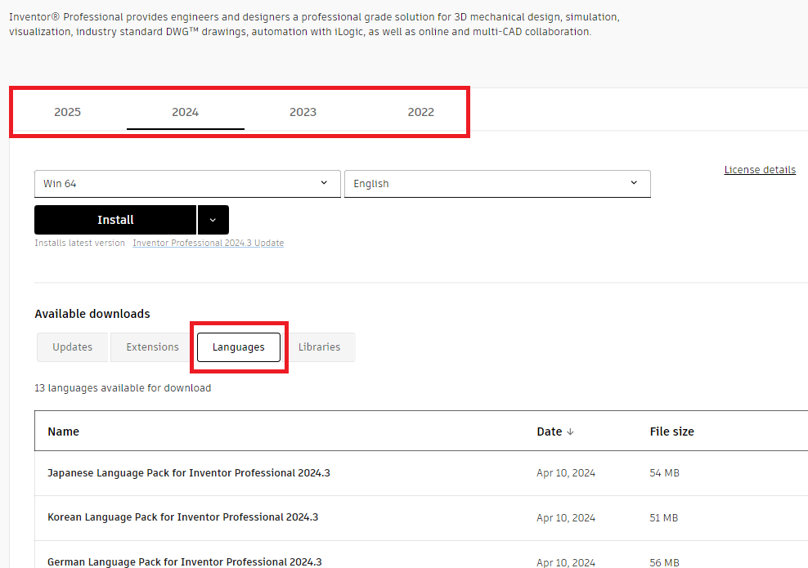The width and height of the screenshot is (808, 568).
Task: Open the Win 64 platform dropdown
Action: 187,184
